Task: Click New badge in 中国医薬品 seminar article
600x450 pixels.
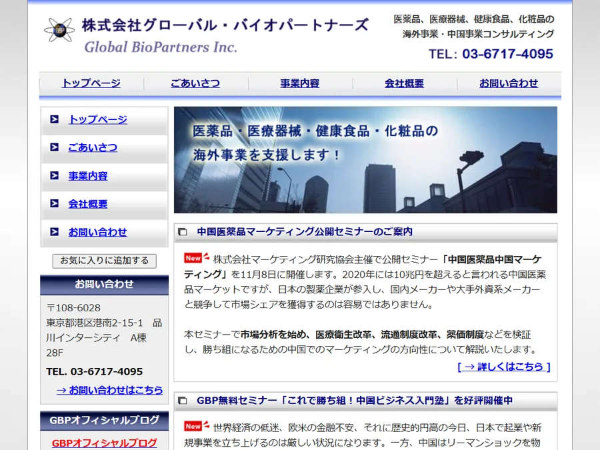Action: pos(197,257)
